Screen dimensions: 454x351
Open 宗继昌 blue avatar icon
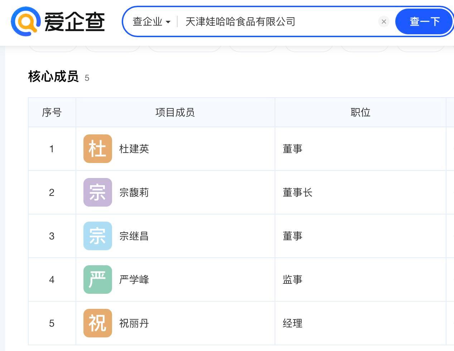[x=98, y=236]
